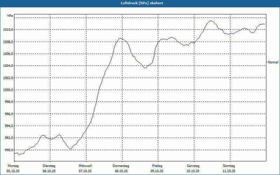280x175 pixels.
Task: Click the 994,0 axis value
Action: tap(9, 126)
